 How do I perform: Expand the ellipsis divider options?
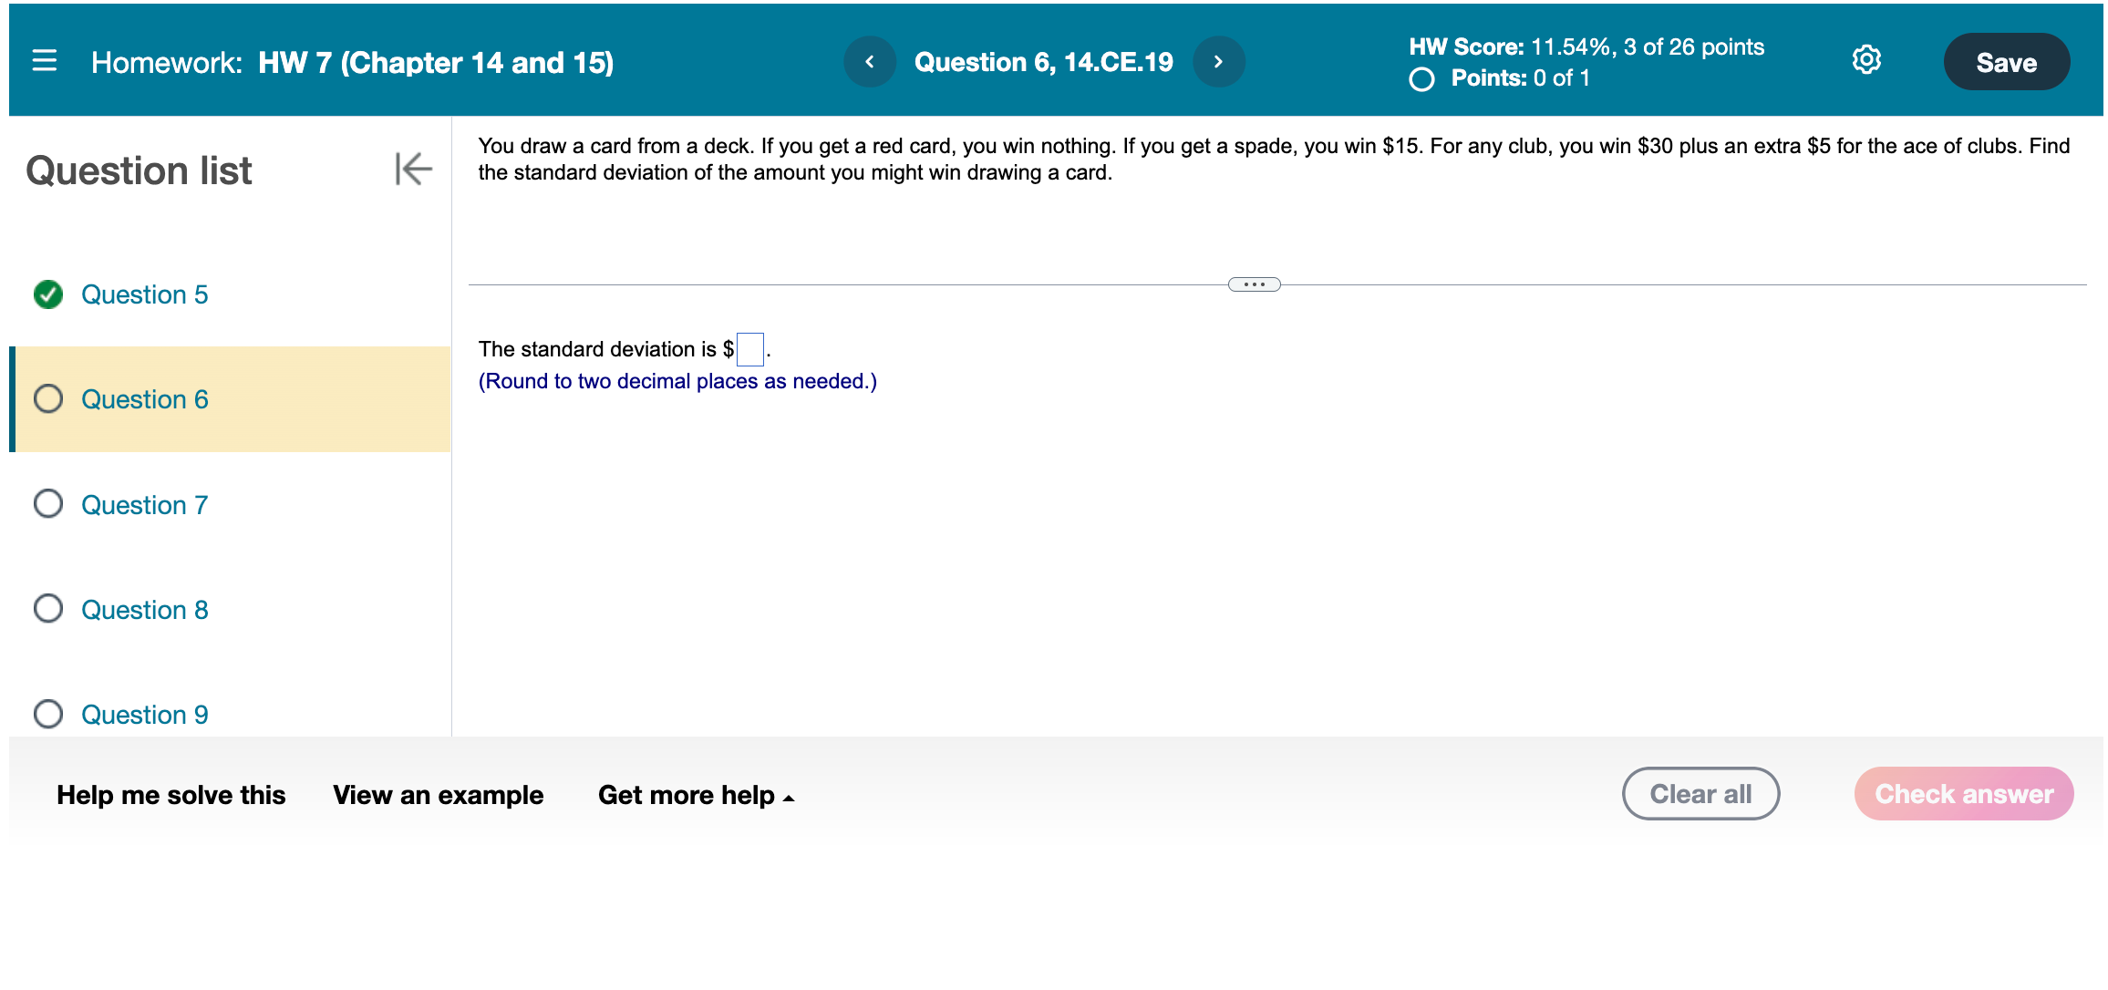1254,284
